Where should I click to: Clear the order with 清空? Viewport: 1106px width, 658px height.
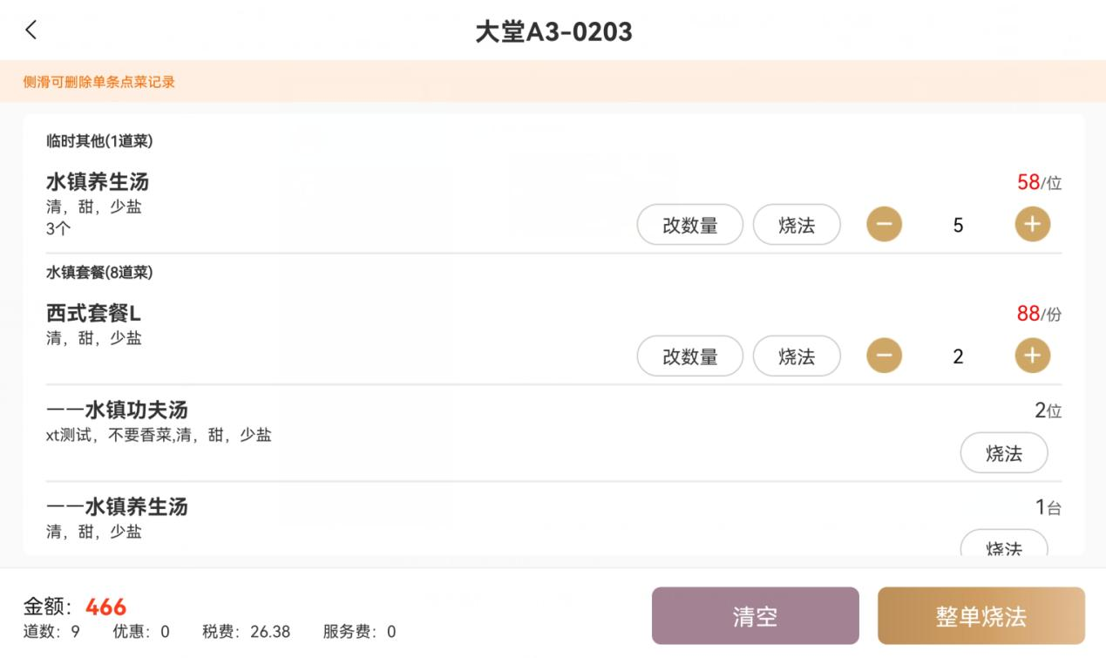pyautogui.click(x=756, y=616)
